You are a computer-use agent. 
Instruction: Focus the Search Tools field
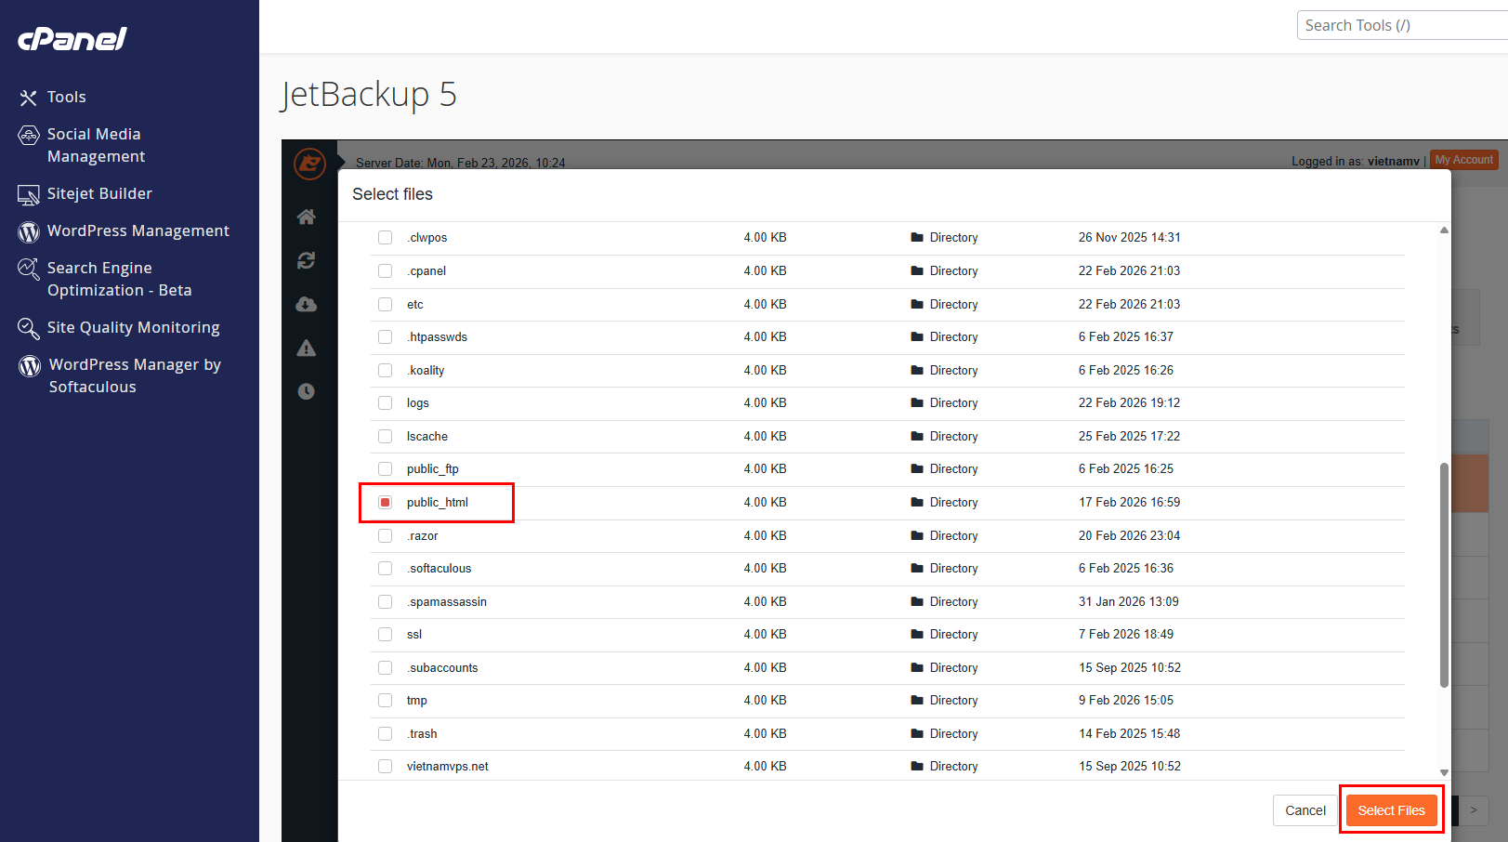pos(1402,25)
